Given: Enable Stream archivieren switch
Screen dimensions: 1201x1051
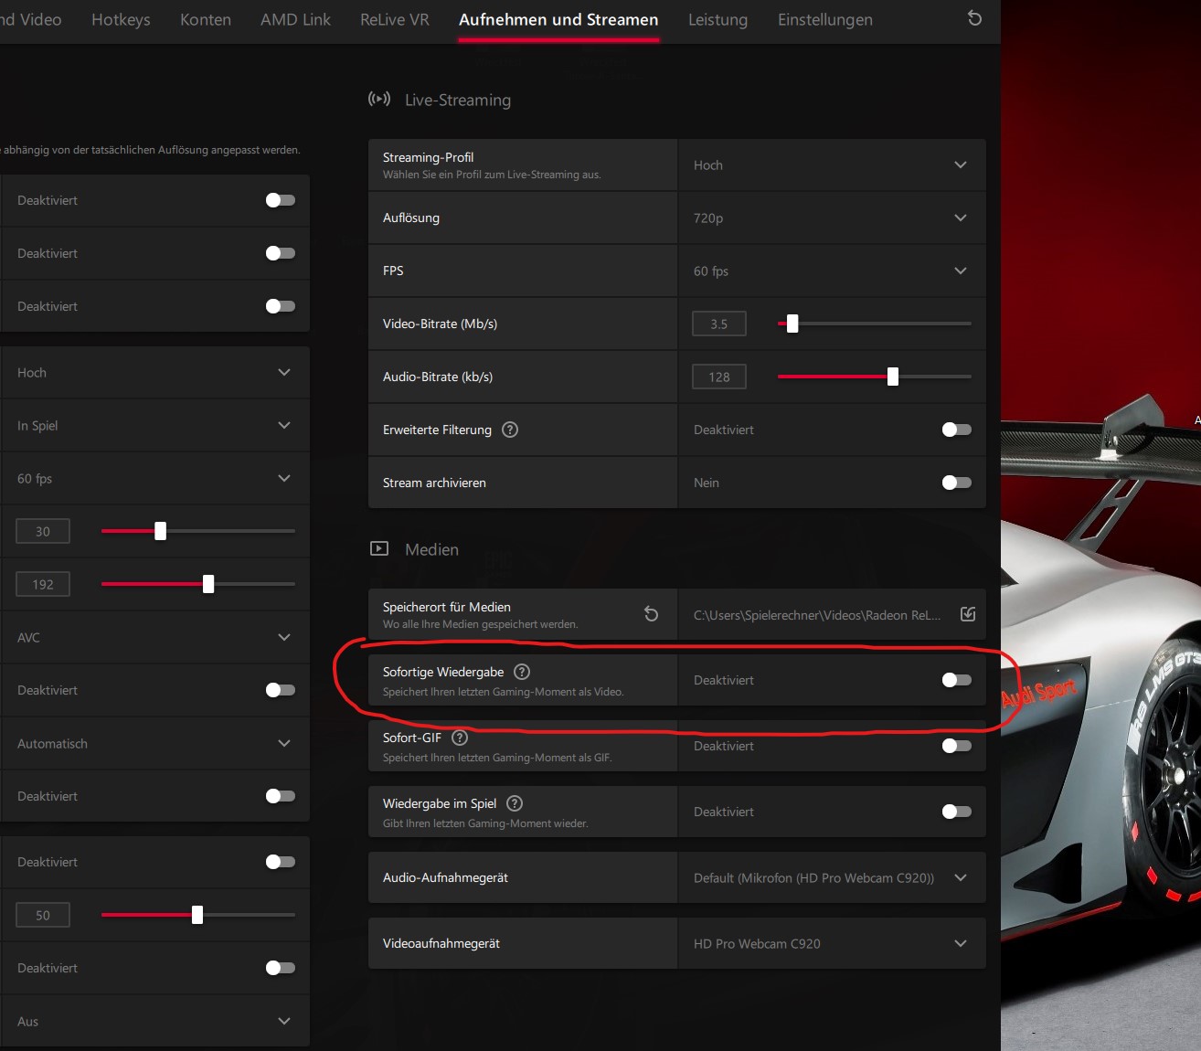Looking at the screenshot, I should [957, 483].
